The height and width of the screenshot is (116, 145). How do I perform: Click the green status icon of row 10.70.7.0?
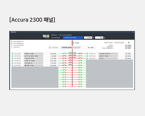12,61
